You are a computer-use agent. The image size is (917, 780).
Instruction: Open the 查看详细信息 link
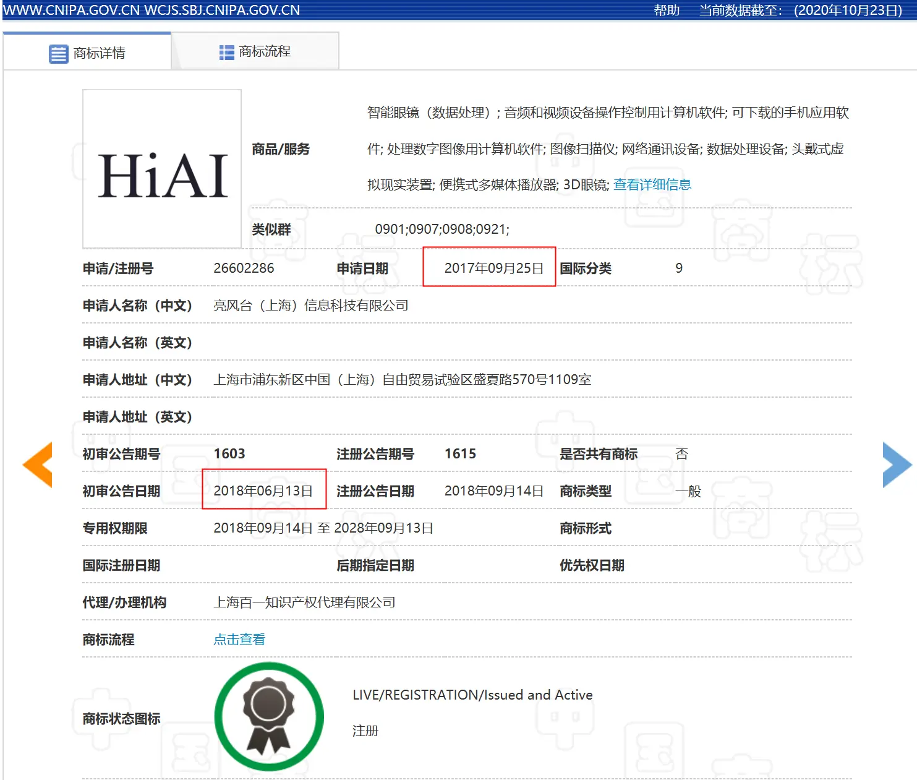pos(652,184)
